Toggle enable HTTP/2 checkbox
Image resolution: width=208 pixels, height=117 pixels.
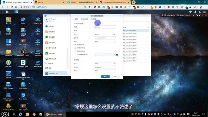(75, 48)
